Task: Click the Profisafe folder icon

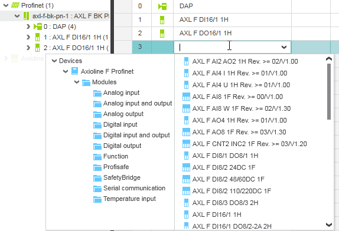Action: (97, 167)
